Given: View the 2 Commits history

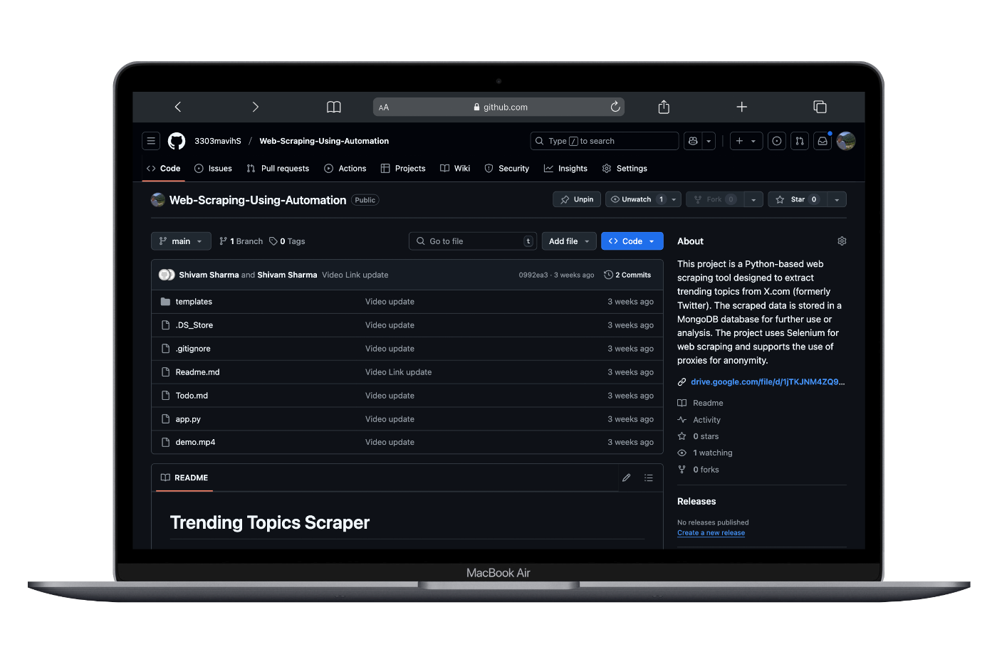Looking at the screenshot, I should (627, 275).
